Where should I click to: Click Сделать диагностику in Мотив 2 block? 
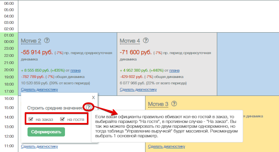click(39, 90)
